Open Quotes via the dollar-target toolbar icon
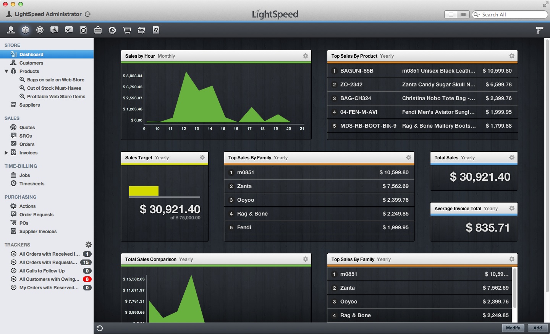 click(x=40, y=30)
